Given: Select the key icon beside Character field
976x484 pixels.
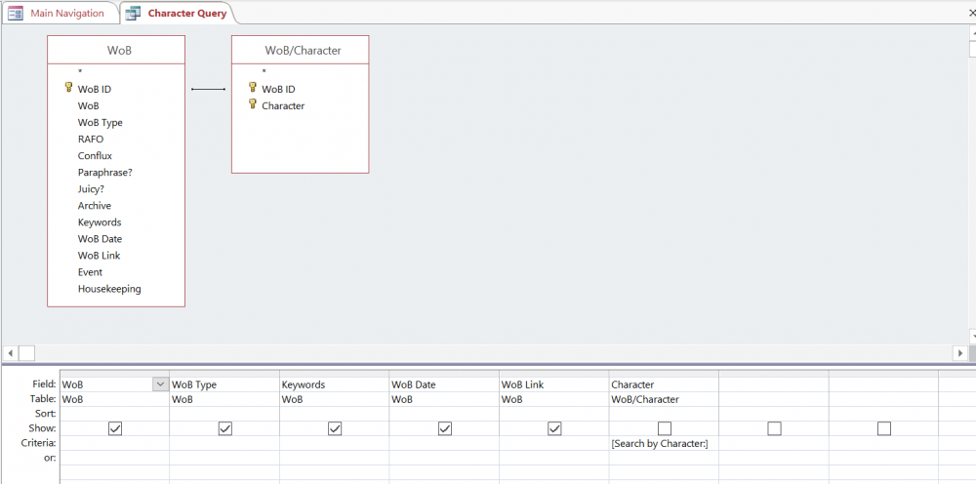Looking at the screenshot, I should click(x=253, y=104).
